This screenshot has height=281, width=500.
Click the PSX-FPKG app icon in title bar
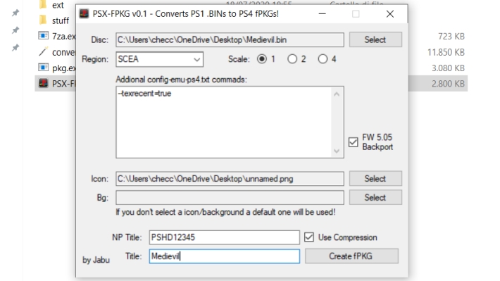[x=85, y=13]
